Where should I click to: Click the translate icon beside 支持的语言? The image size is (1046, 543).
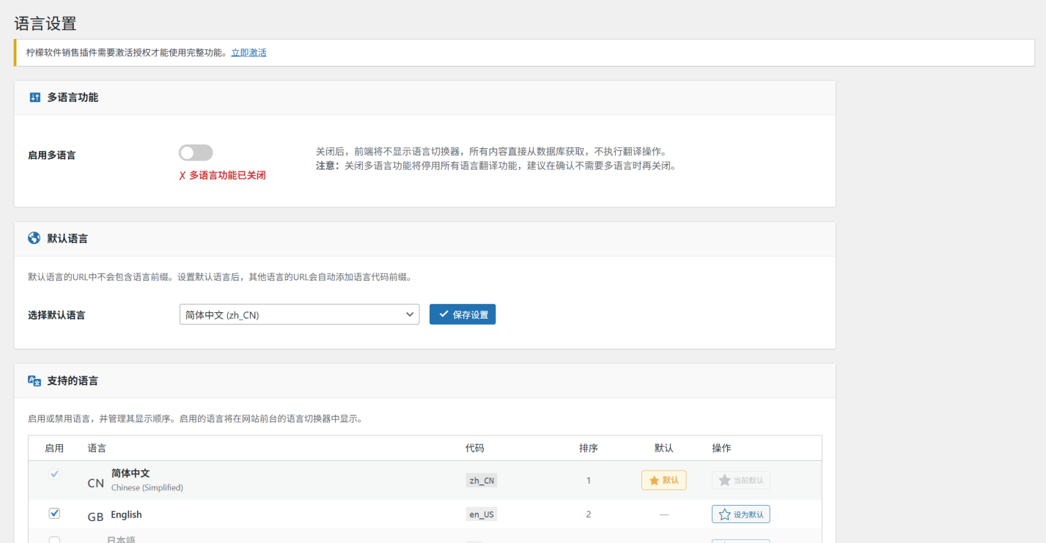(x=34, y=380)
